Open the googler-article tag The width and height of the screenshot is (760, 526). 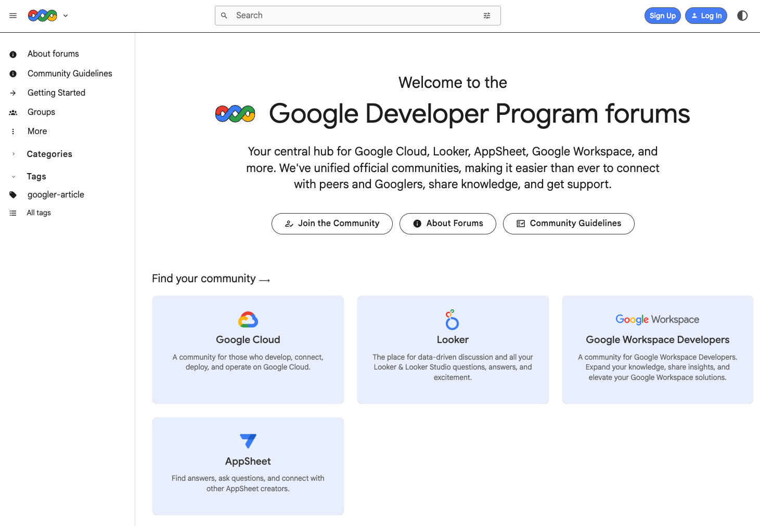(x=56, y=195)
